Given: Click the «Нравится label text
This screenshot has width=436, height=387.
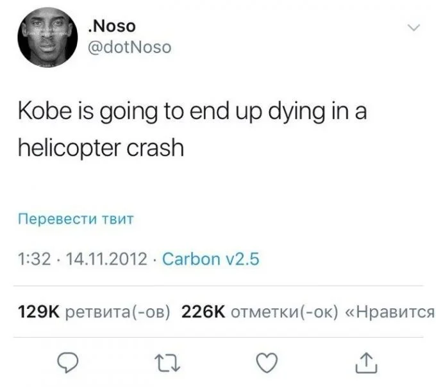Looking at the screenshot, I should tap(390, 312).
